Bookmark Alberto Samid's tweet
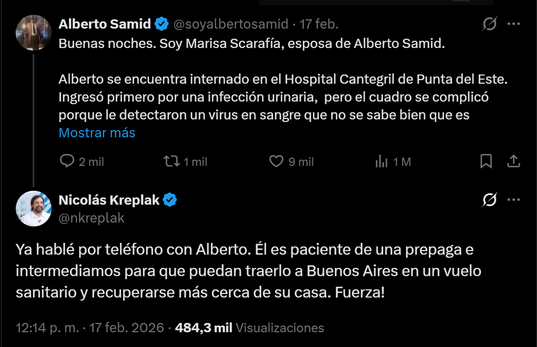Image resolution: width=537 pixels, height=347 pixels. (486, 161)
